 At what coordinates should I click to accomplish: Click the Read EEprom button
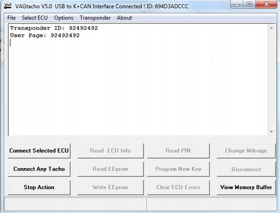point(111,169)
